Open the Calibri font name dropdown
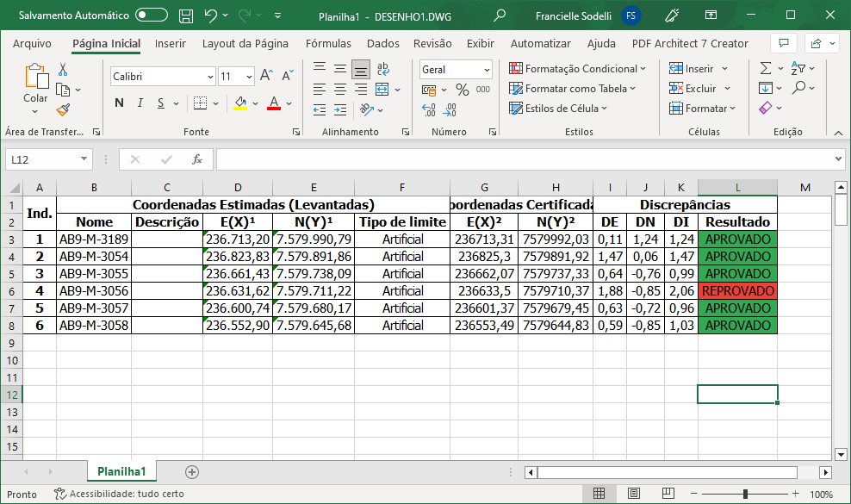 pos(210,77)
